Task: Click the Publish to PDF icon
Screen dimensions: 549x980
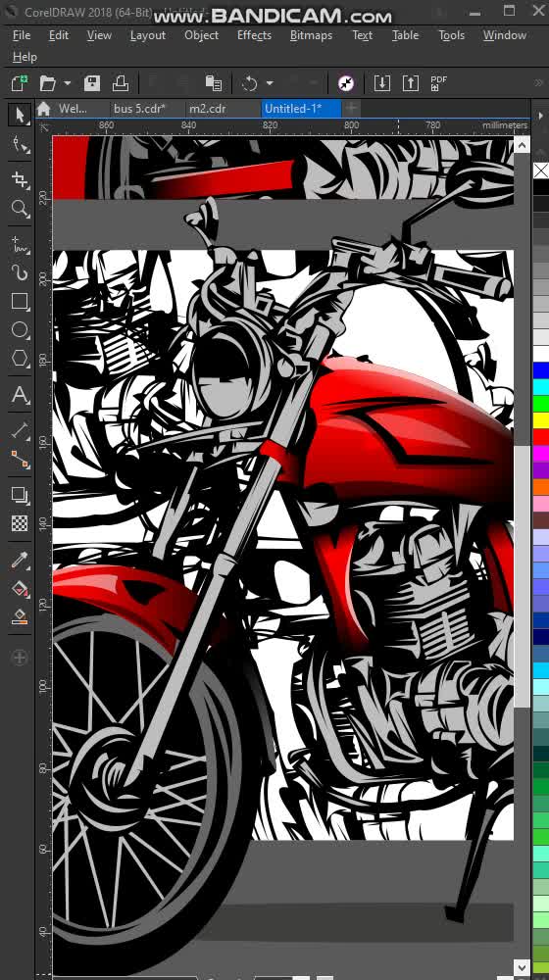Action: point(439,83)
